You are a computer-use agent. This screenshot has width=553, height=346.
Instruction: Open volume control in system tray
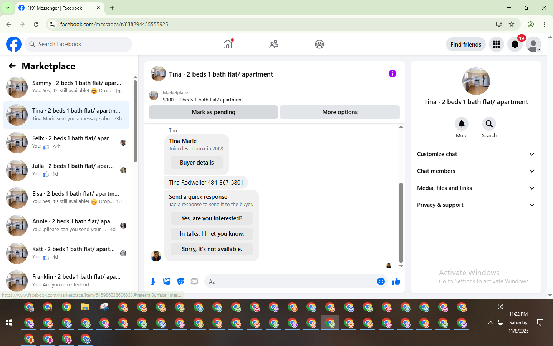(x=500, y=307)
